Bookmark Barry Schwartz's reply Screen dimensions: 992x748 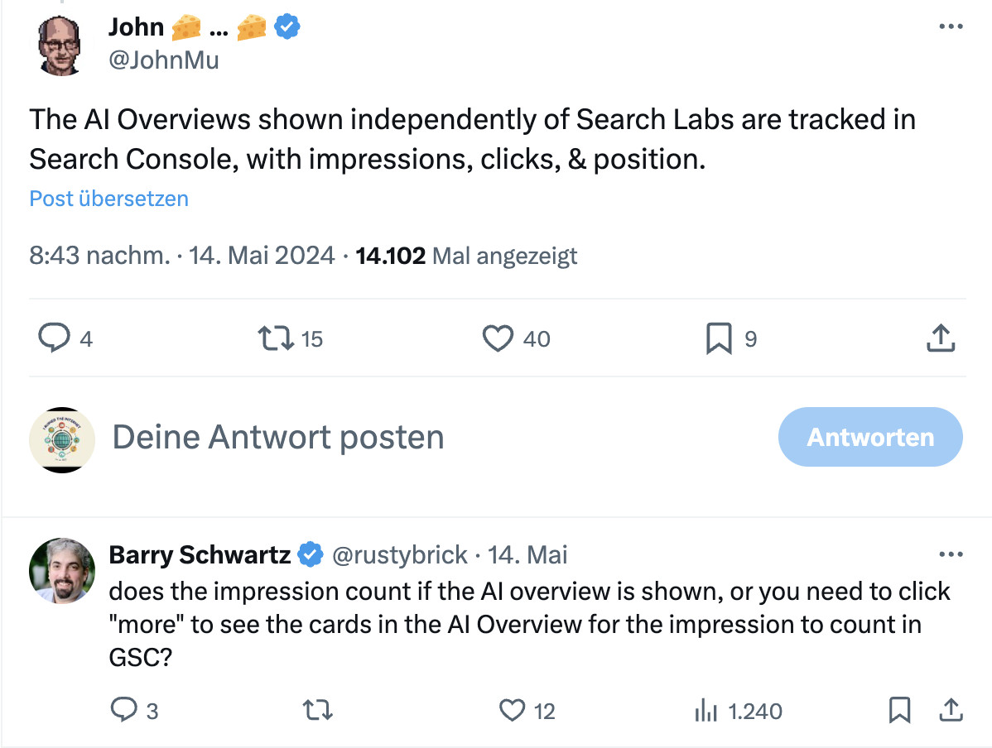pos(900,710)
